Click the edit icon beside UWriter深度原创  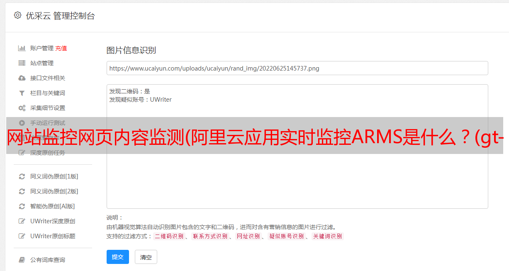click(x=22, y=221)
